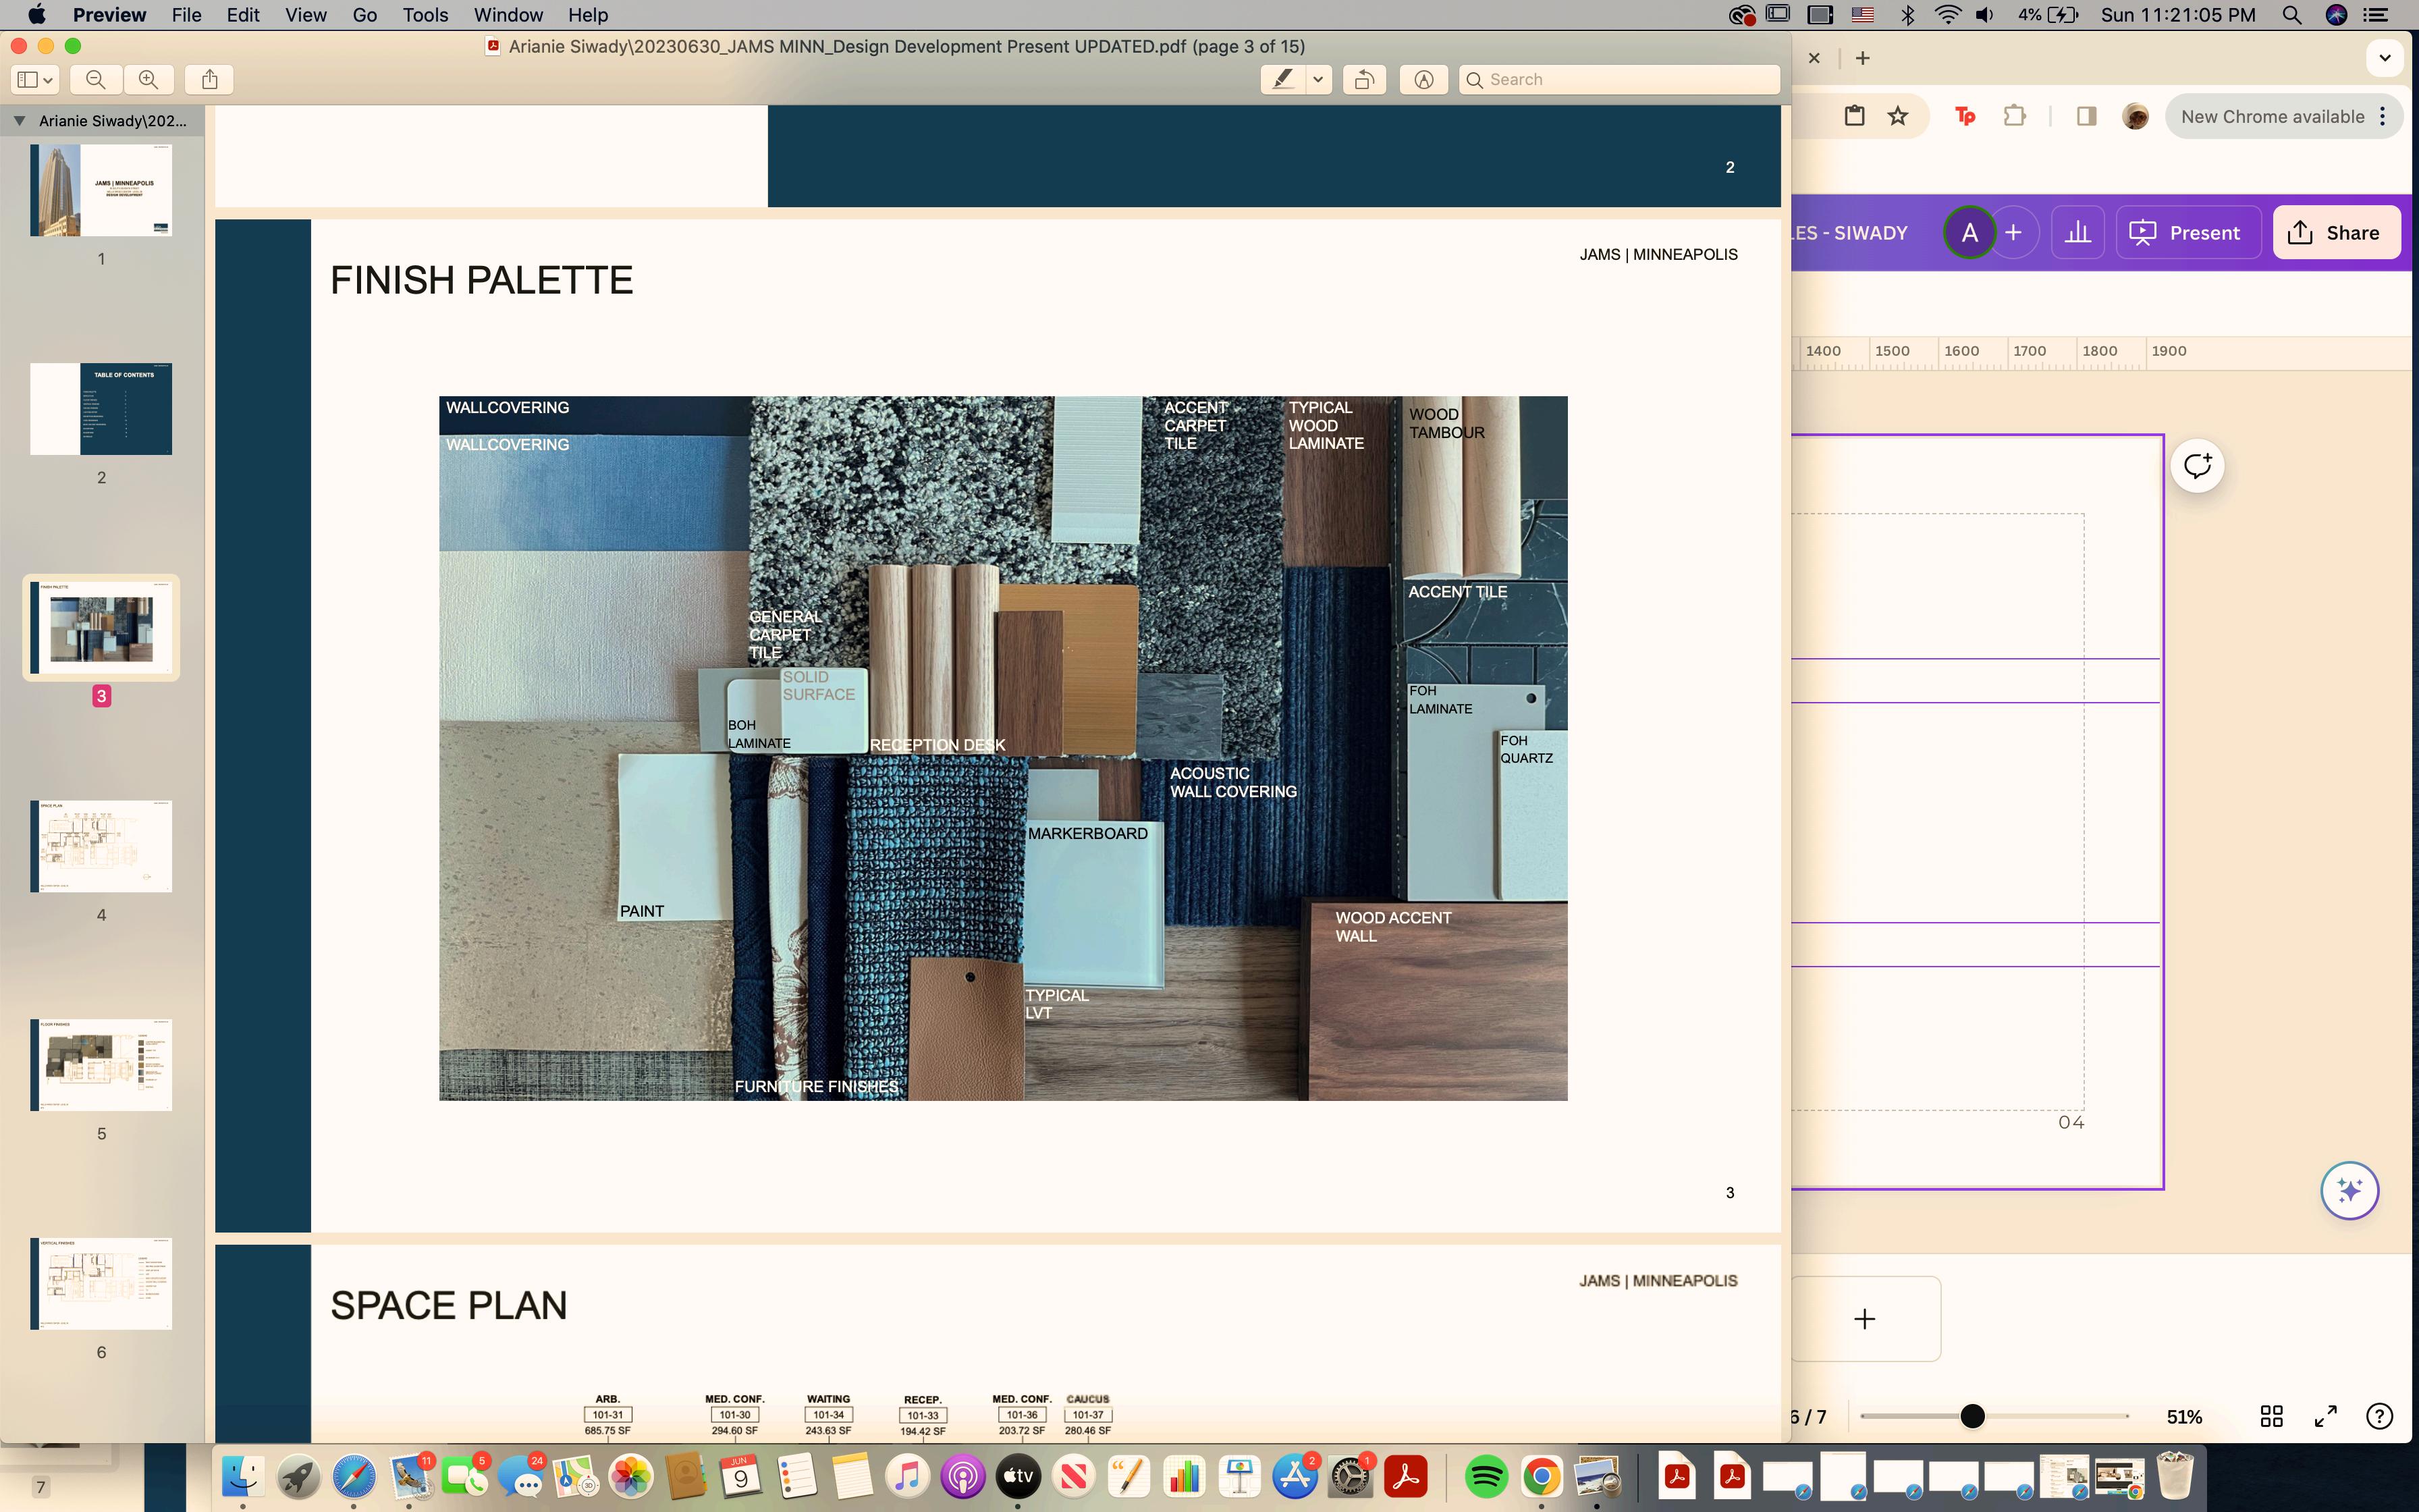Toggle Canva fullscreen expand arrows
This screenshot has width=2419, height=1512.
[2325, 1416]
